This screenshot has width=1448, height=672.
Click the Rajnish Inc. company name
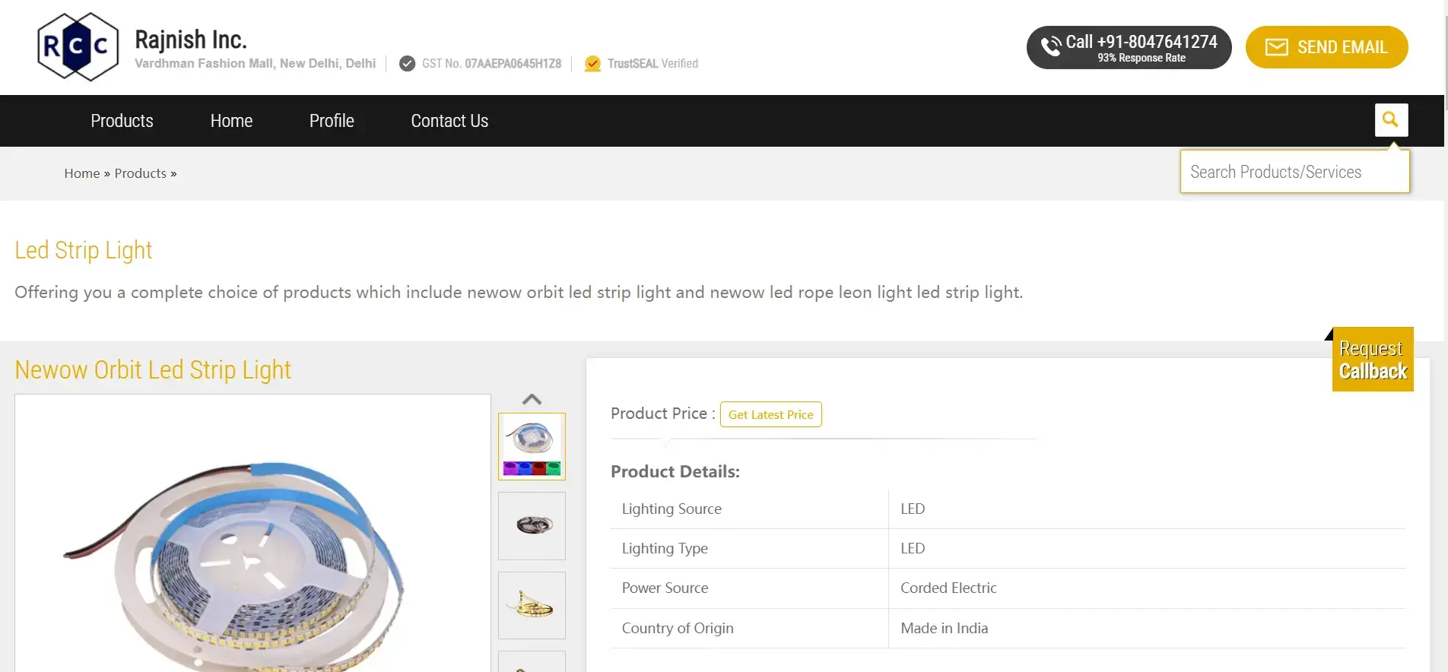[191, 40]
